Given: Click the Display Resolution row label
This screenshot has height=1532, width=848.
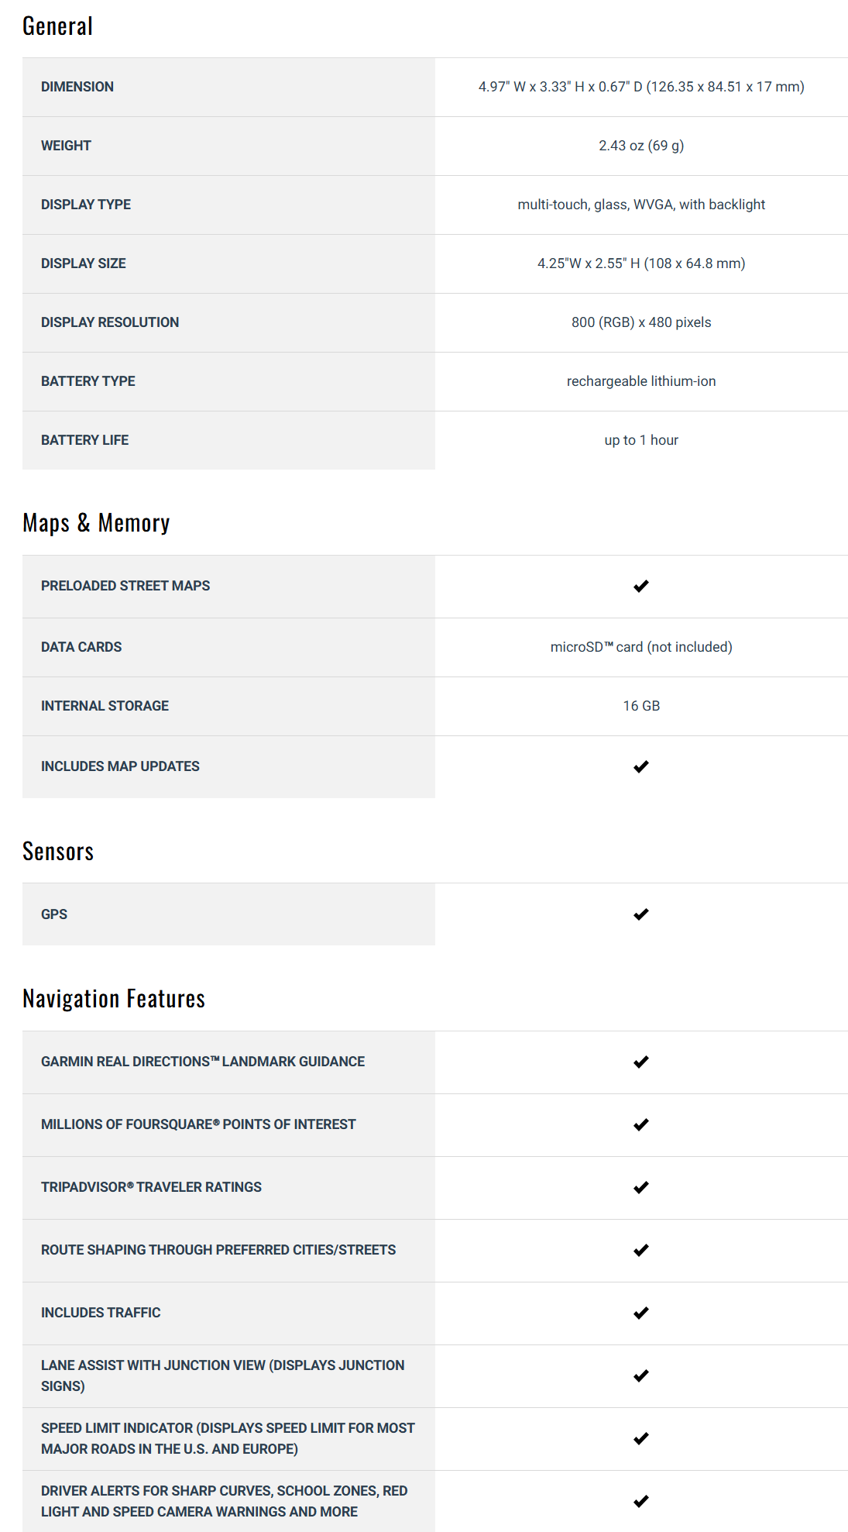Looking at the screenshot, I should point(110,322).
